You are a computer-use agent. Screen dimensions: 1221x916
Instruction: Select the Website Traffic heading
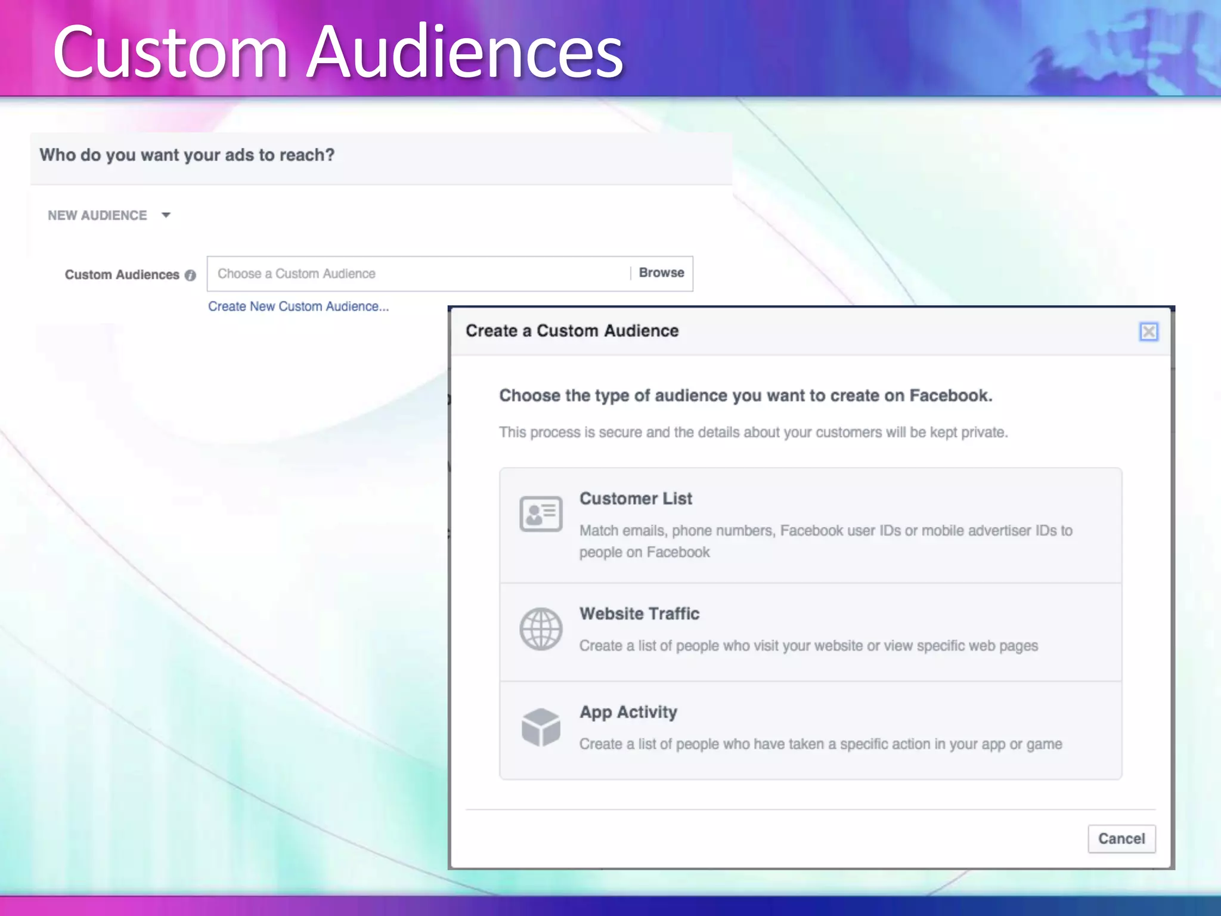639,614
